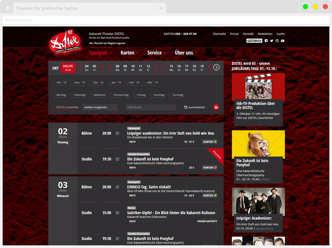Open the Twitter icon in header
The image size is (332, 248).
(x=272, y=41)
